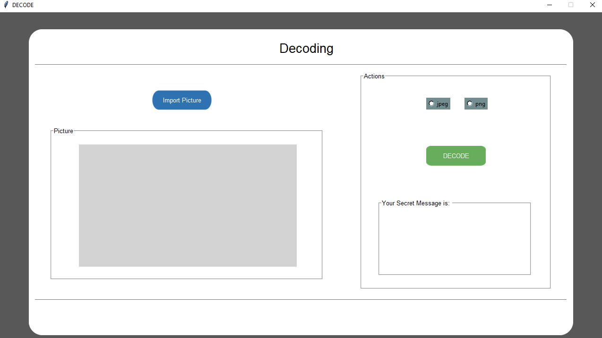Click the jpeg format text label
602x338 pixels.
click(442, 104)
